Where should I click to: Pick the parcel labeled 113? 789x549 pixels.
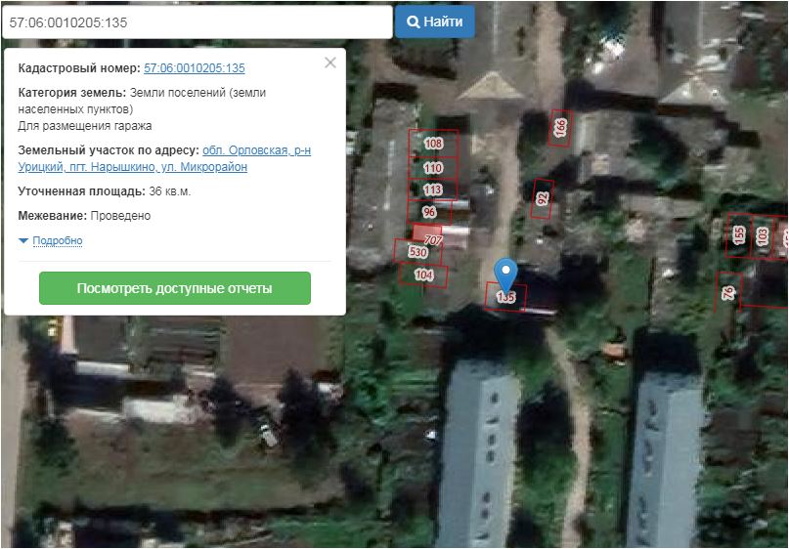(432, 190)
